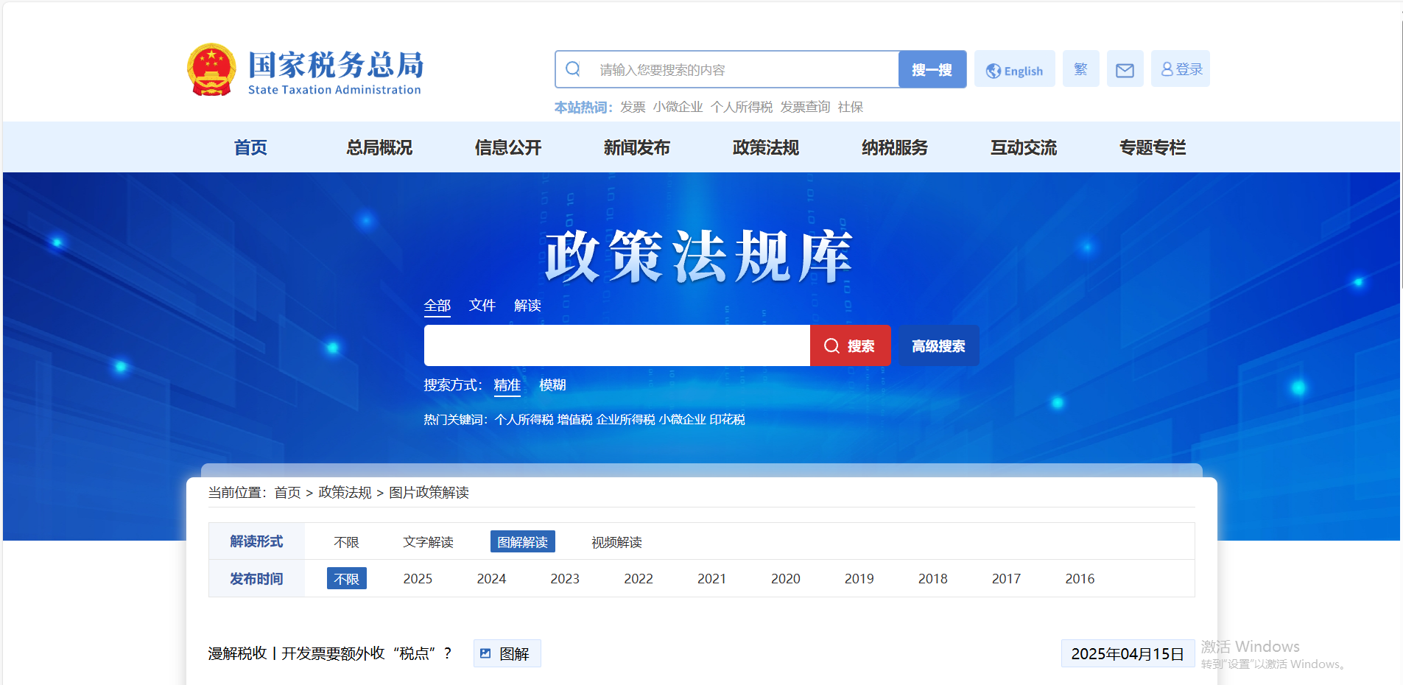Viewport: 1403px width, 685px height.
Task: Filter publish year 2018
Action: pyautogui.click(x=933, y=579)
